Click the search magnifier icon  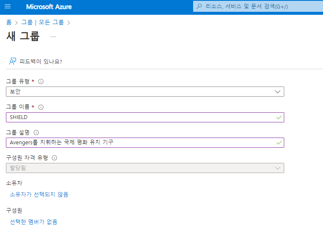pos(199,6)
